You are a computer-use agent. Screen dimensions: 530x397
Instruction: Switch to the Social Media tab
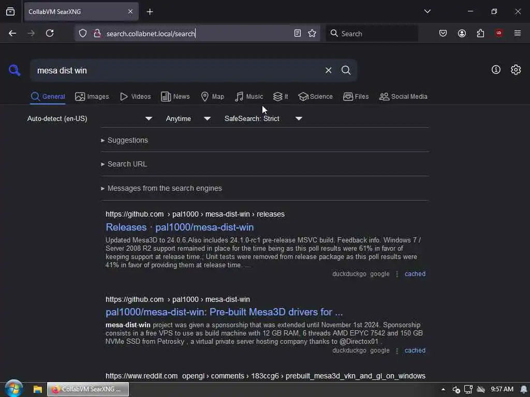pyautogui.click(x=403, y=97)
